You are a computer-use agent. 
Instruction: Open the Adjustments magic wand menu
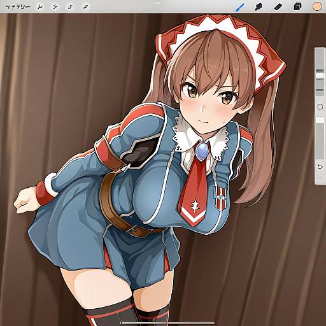55,7
